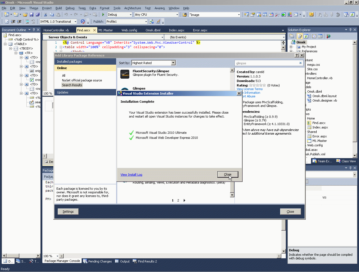Save the current file with the floppy icon
Image resolution: width=359 pixels, height=272 pixels.
point(31,15)
